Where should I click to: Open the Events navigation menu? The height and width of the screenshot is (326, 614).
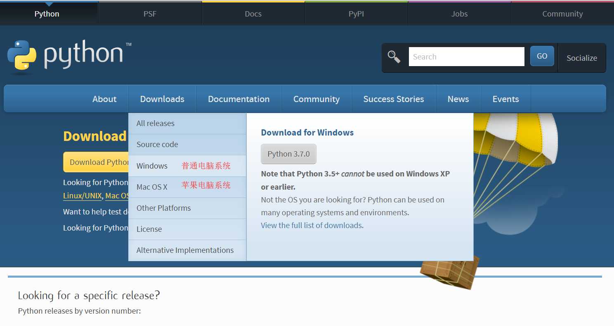(505, 99)
